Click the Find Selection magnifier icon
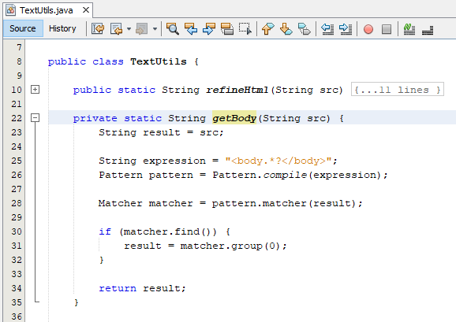 (x=173, y=28)
